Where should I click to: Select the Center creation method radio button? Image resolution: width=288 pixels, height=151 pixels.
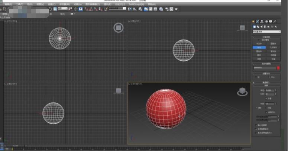pyautogui.click(x=270, y=77)
